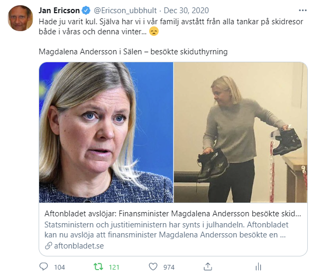This screenshot has width=311, height=277.
Task: Click the Aftonbladet avslöjar article headline
Action: pyautogui.click(x=173, y=214)
